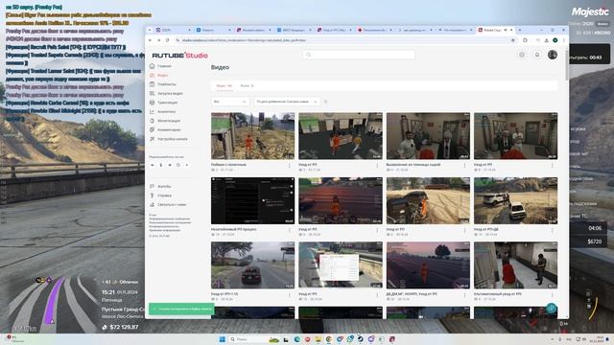The image size is (614, 345).
Task: Click the browser forward arrow
Action: coord(158,40)
